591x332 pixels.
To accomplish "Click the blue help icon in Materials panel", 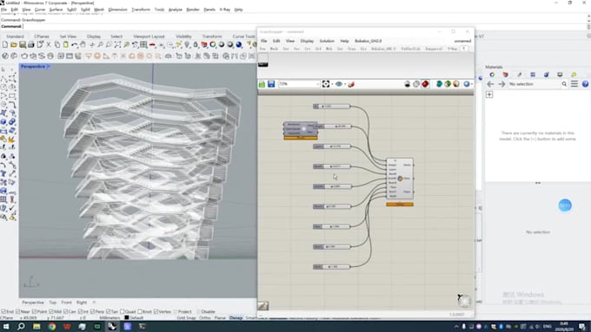I will [585, 84].
